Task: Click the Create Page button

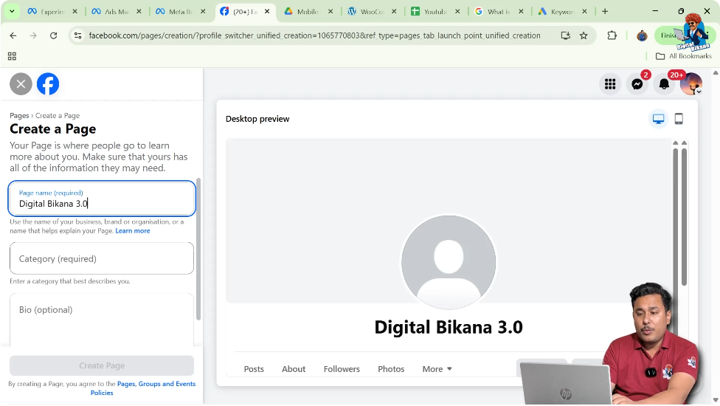Action: (x=102, y=365)
